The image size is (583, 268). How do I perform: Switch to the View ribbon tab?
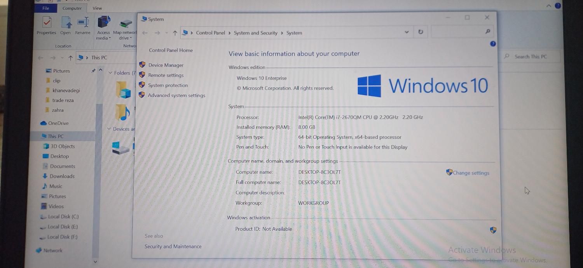click(x=97, y=8)
